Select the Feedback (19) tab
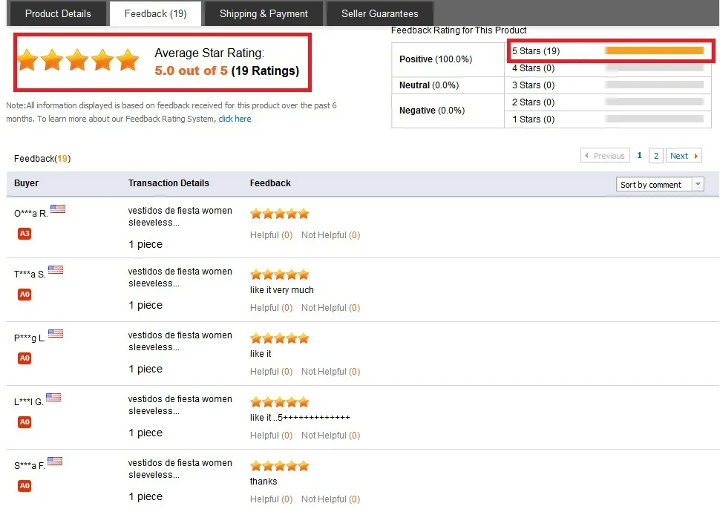Image resolution: width=720 pixels, height=509 pixels. click(x=155, y=14)
